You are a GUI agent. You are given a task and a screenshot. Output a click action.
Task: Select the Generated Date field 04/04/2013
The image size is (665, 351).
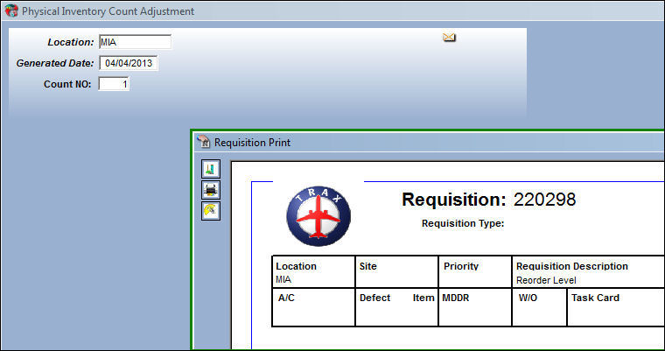click(129, 63)
